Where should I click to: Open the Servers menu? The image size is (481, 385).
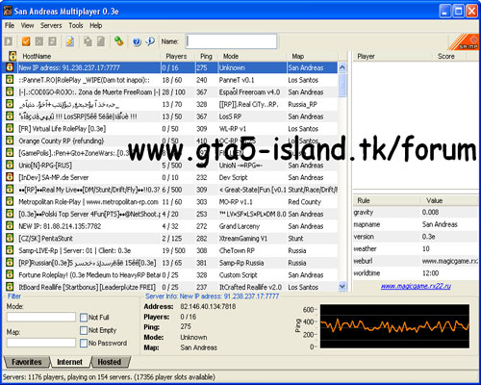click(51, 25)
